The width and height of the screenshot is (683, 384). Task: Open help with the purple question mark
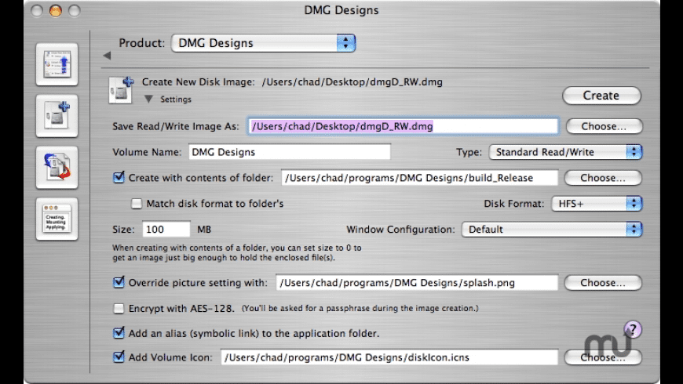[x=633, y=329]
